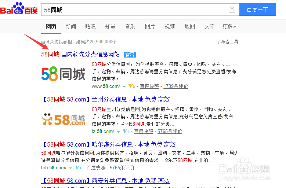The image size is (286, 188).
Task: Click the www.58.com/ URL
Action: (106, 86)
